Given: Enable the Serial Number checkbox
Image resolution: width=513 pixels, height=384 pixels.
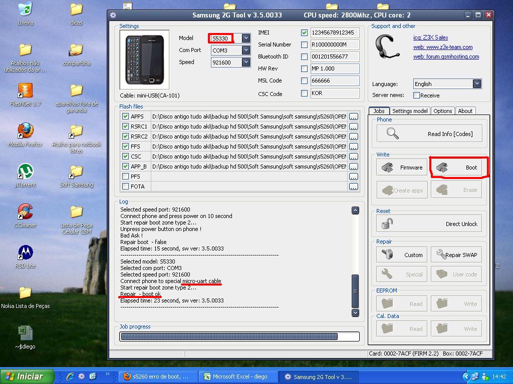Looking at the screenshot, I should 304,44.
